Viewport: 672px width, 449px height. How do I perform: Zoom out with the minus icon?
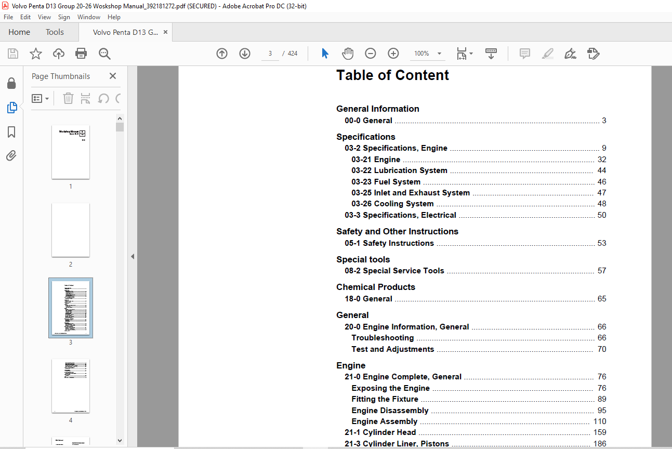point(371,54)
